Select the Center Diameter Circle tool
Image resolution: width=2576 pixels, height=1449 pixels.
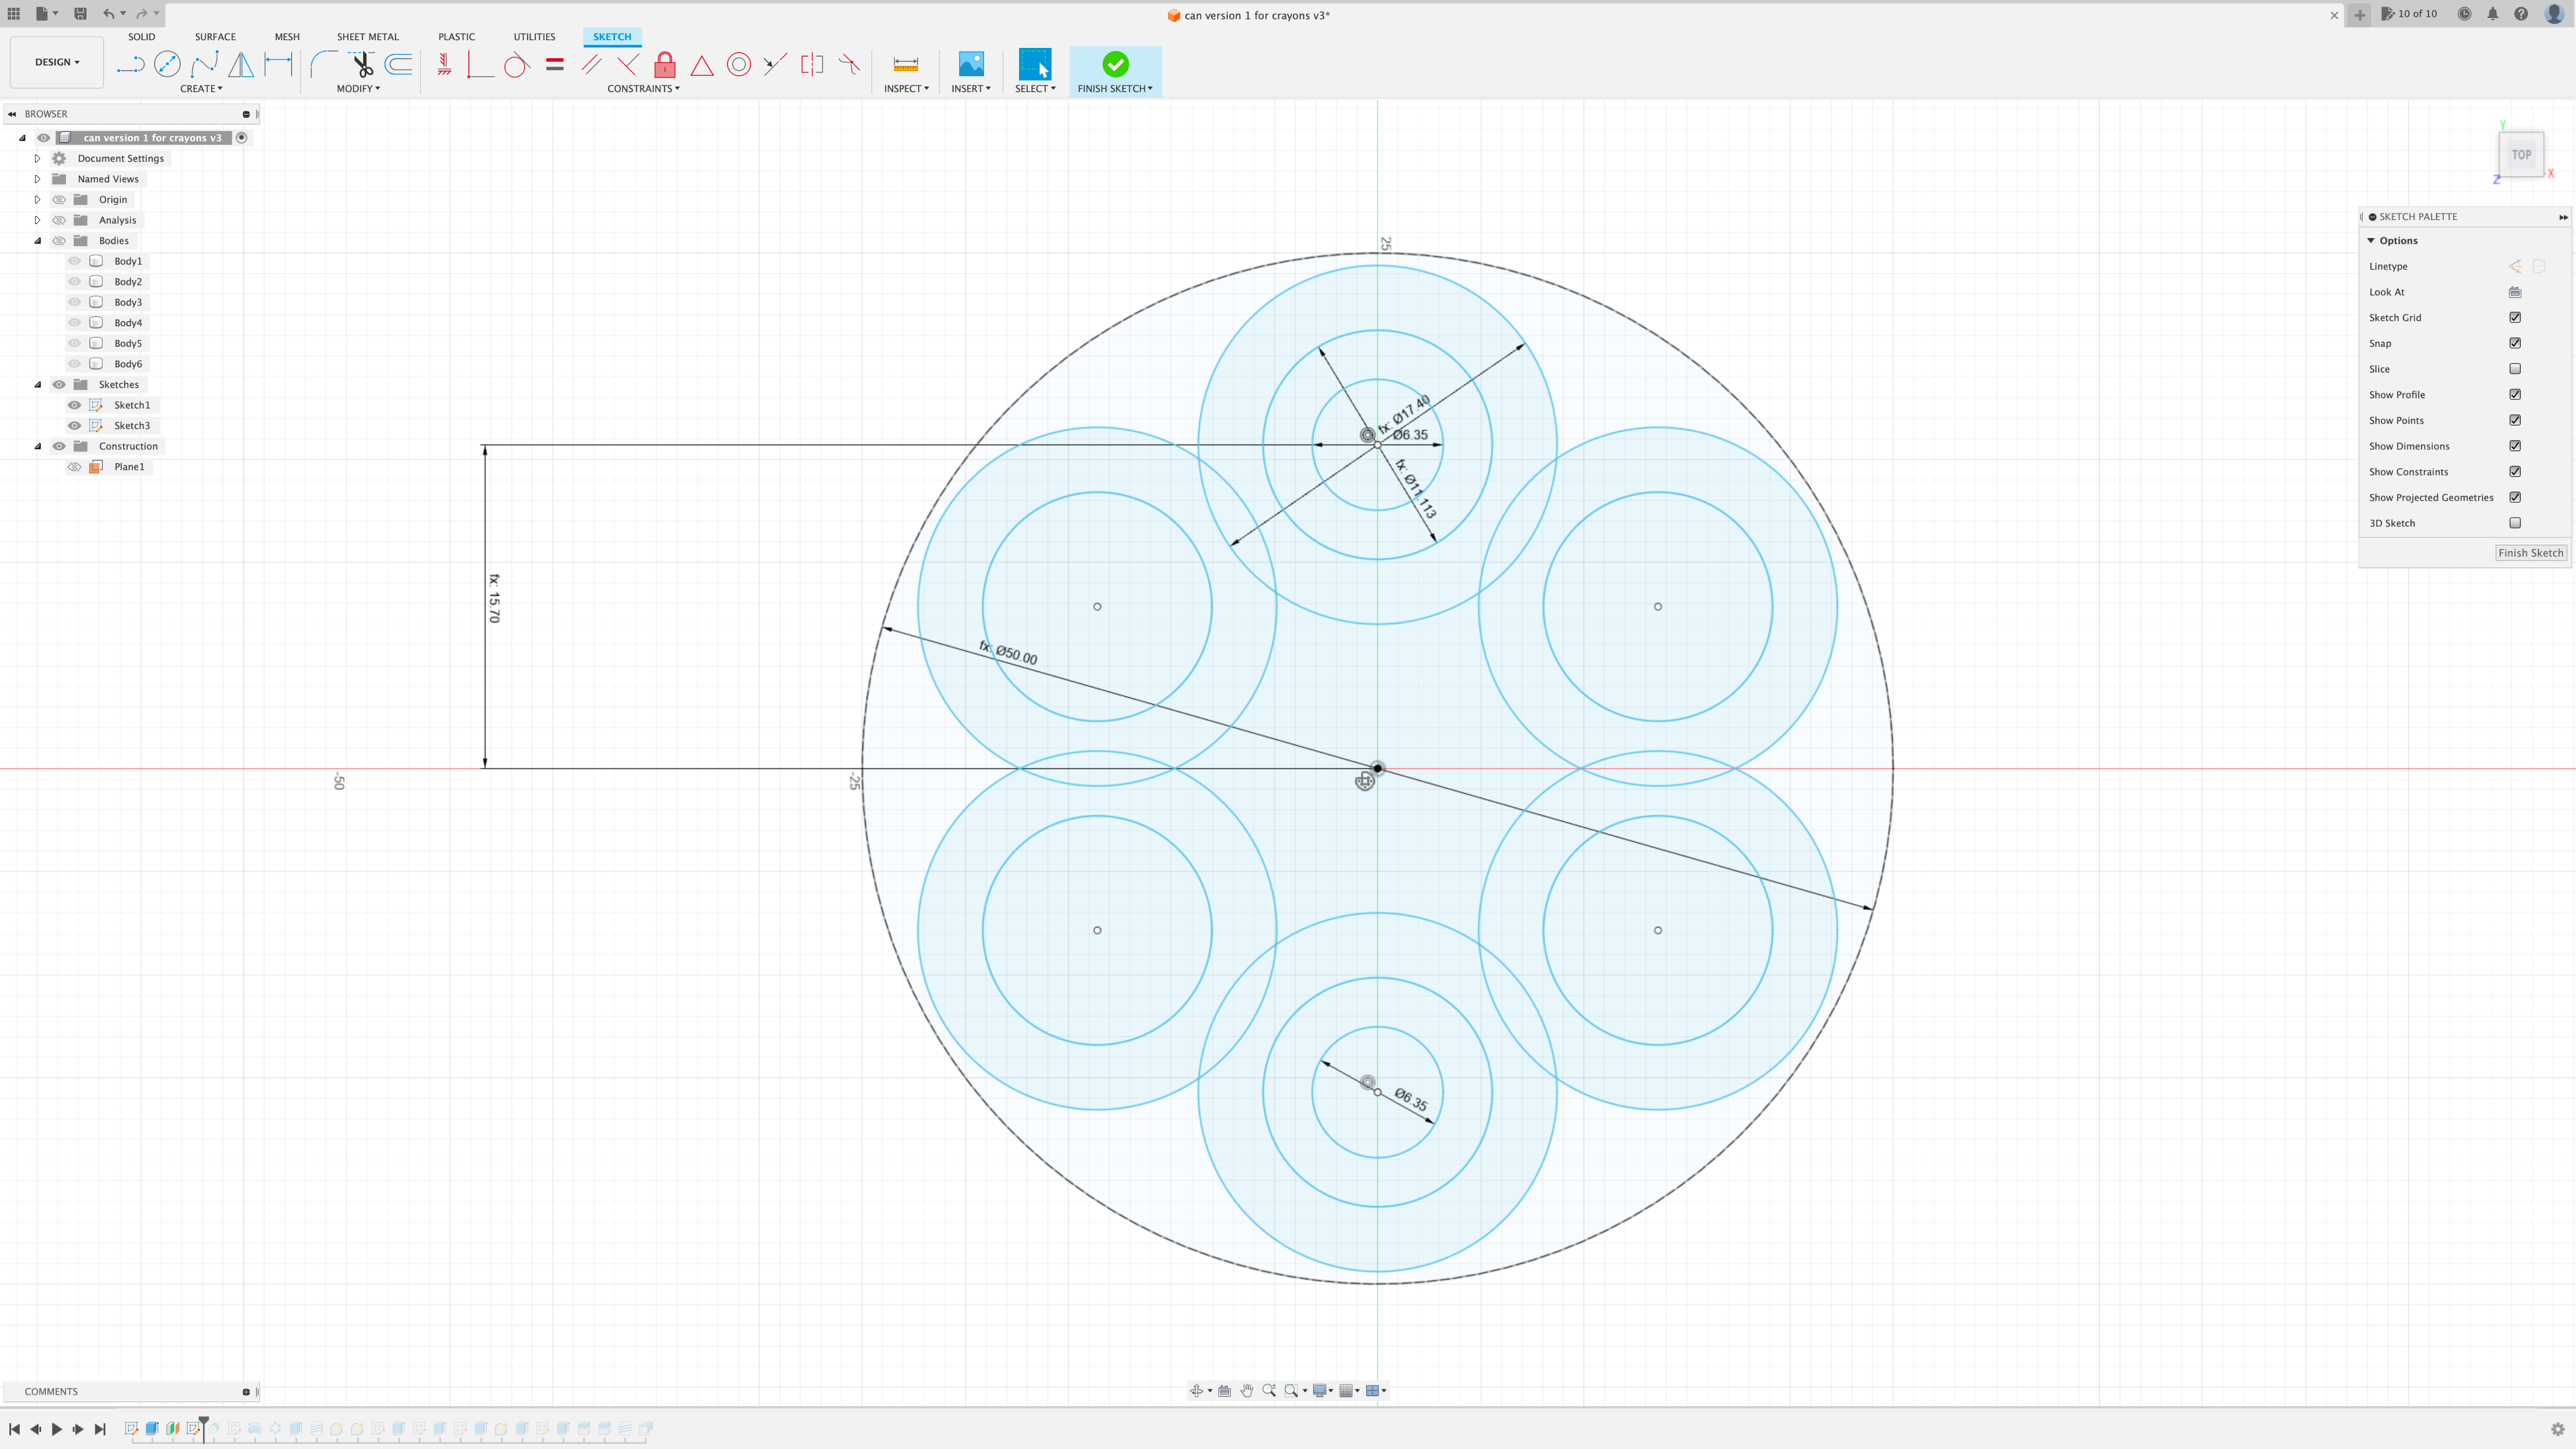point(167,65)
